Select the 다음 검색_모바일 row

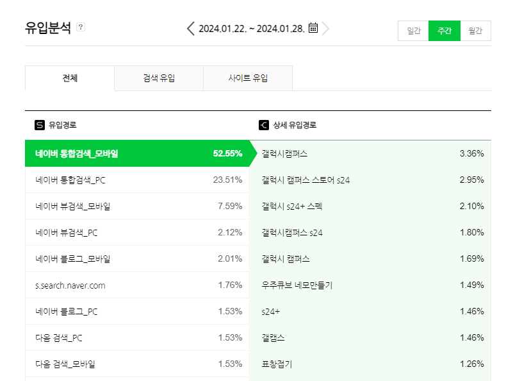[137, 364]
